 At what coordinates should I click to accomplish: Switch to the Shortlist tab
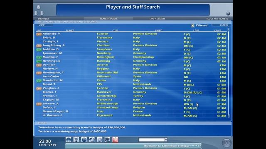[43, 19]
